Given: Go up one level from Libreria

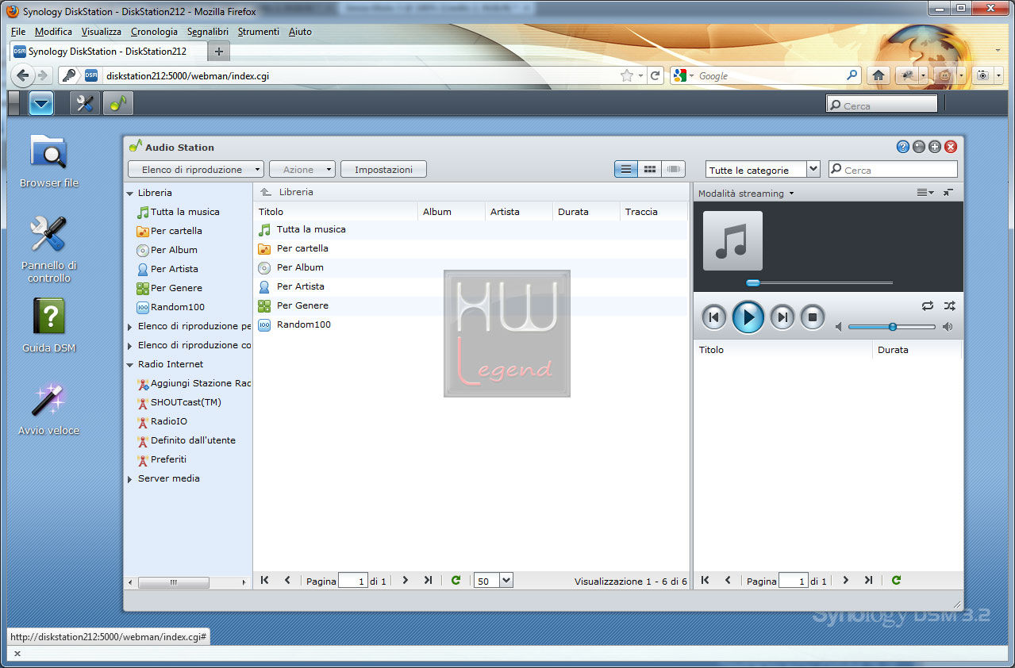Looking at the screenshot, I should pos(266,192).
